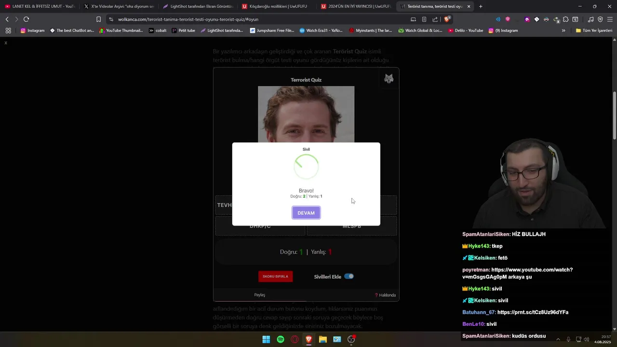Screen dimensions: 617x347
Task: Open the Petit tube bookmark
Action: tap(184, 30)
